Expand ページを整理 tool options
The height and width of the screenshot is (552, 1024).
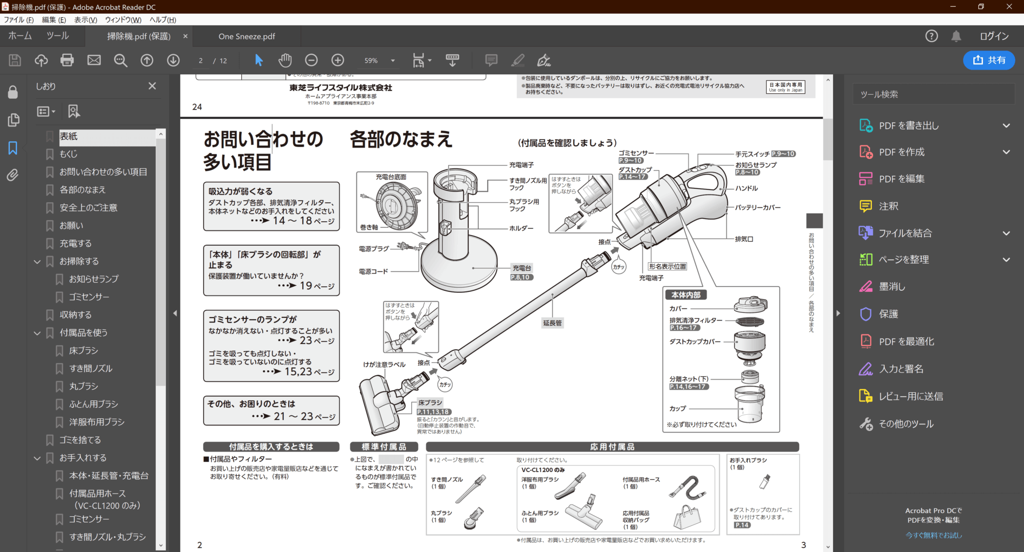tap(1006, 260)
